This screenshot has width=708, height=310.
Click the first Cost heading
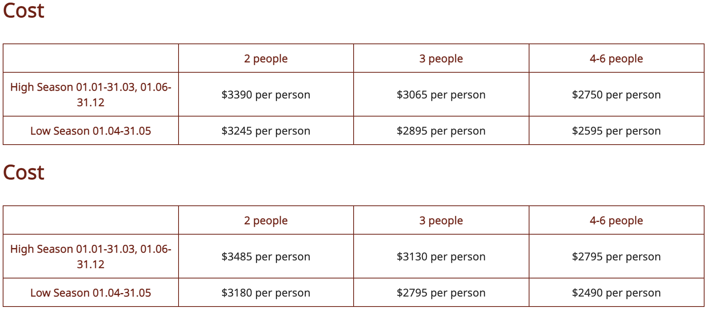pyautogui.click(x=24, y=11)
